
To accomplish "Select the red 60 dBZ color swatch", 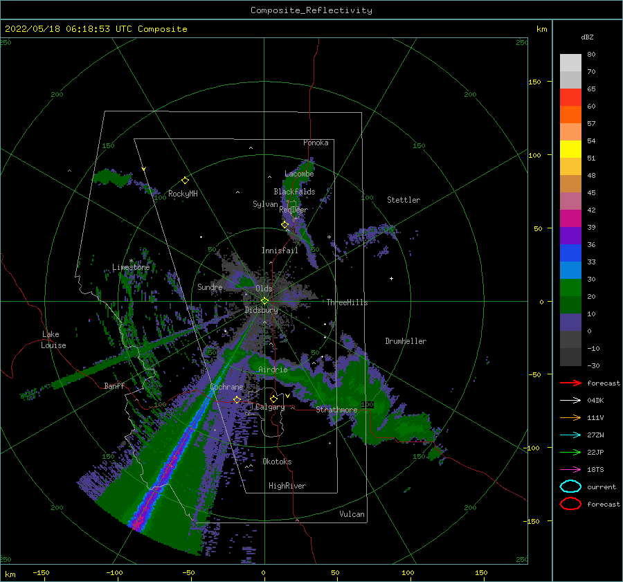I will (570, 98).
